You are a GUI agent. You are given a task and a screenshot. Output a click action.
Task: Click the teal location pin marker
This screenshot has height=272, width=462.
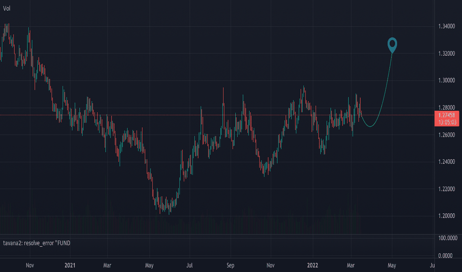tap(392, 45)
